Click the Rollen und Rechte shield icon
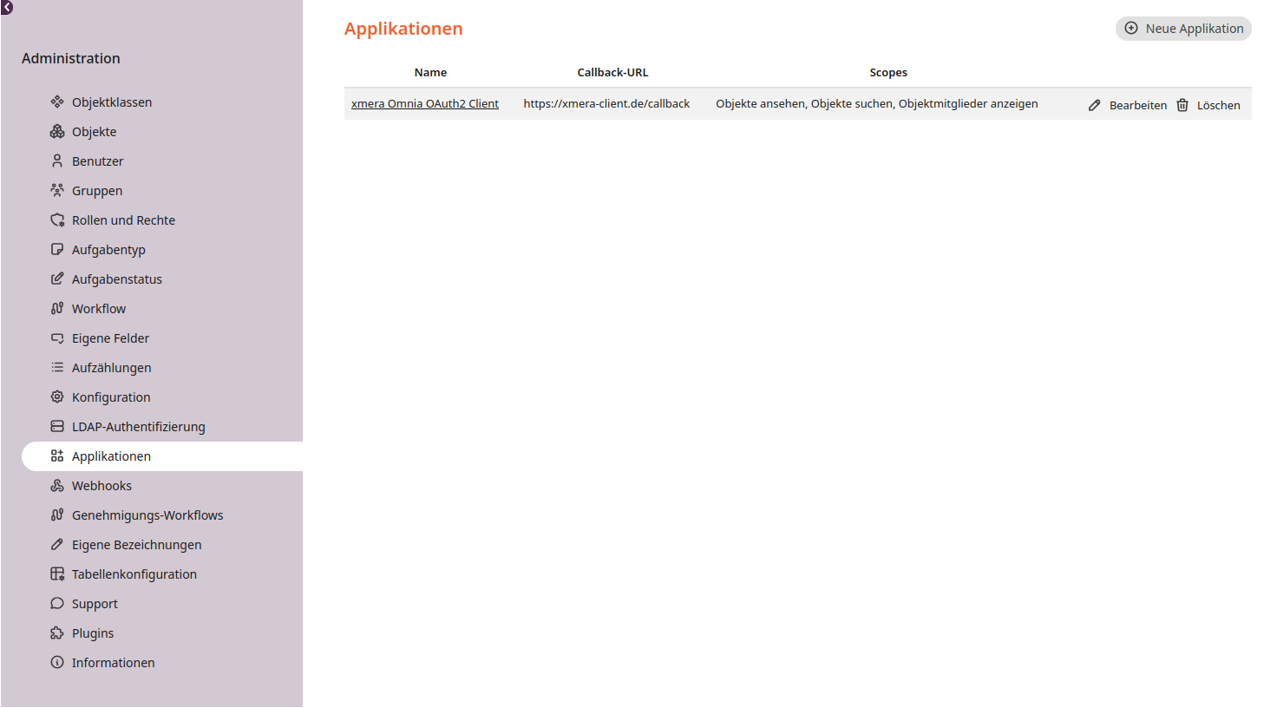The height and width of the screenshot is (708, 1277). tap(57, 220)
